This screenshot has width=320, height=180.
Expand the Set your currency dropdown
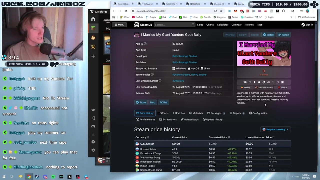pyautogui.click(x=275, y=129)
